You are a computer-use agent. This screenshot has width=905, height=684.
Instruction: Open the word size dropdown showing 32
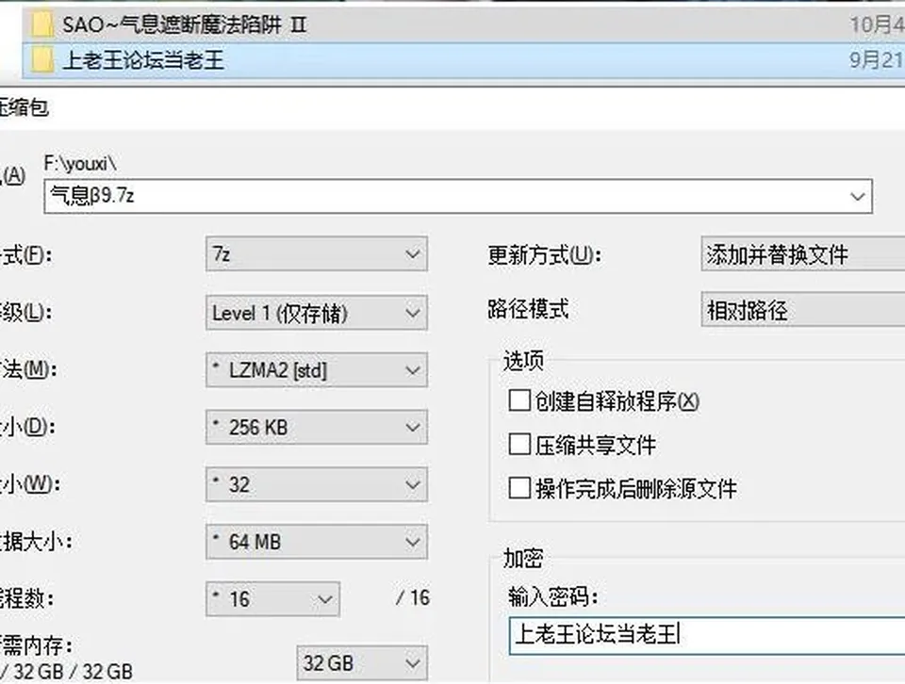(317, 484)
